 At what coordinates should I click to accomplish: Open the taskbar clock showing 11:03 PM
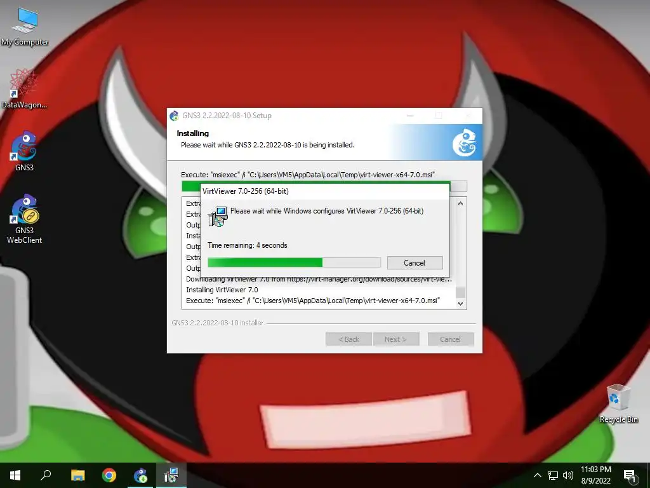tap(595, 475)
